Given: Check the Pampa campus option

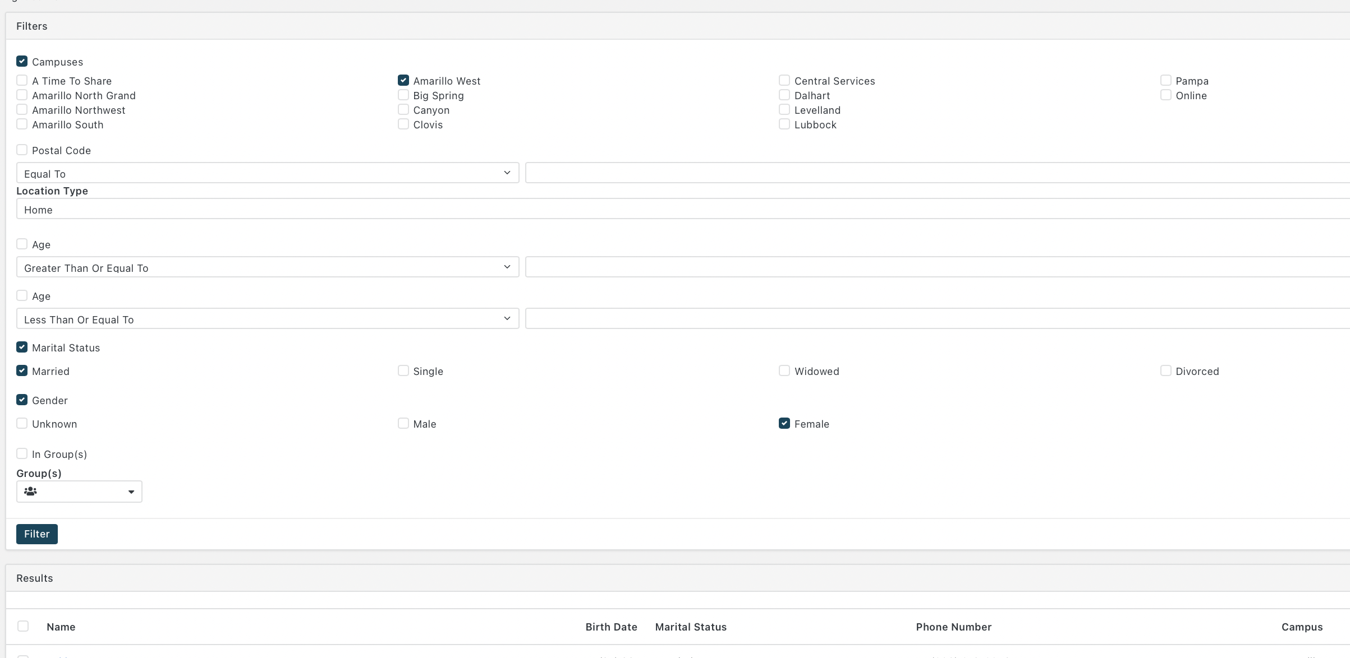Looking at the screenshot, I should 1166,80.
